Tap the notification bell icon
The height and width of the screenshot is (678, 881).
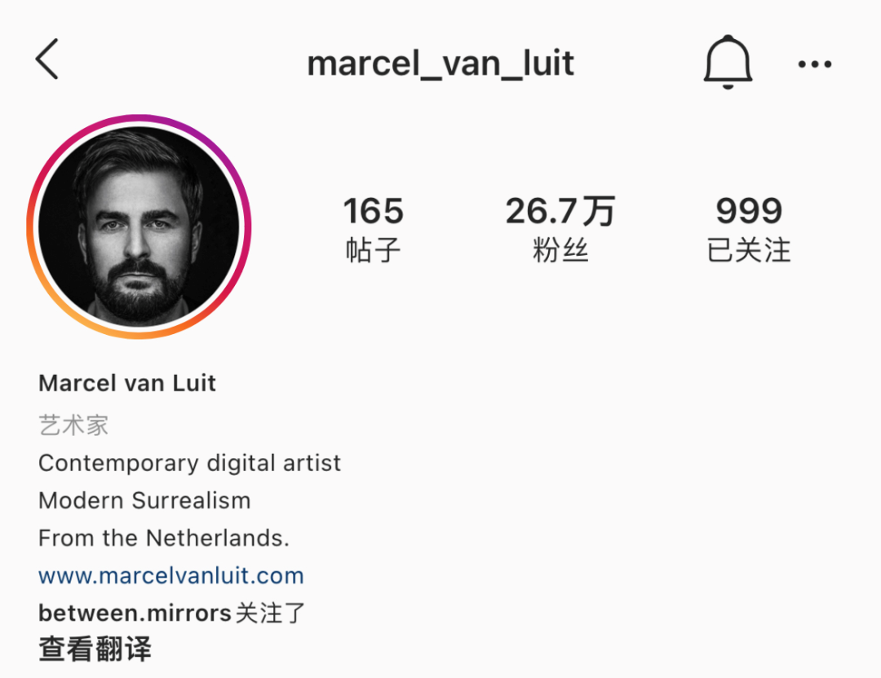728,62
